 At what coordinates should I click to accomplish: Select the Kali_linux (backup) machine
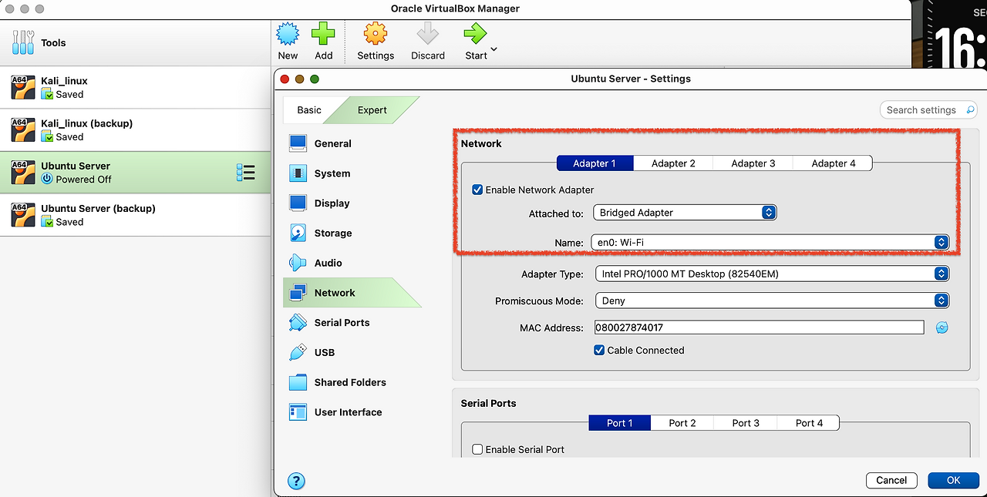tap(135, 129)
